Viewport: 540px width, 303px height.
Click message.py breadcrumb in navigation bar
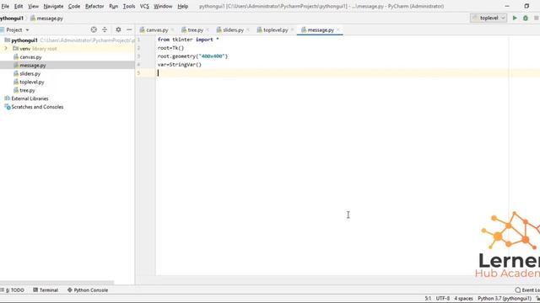[46, 19]
